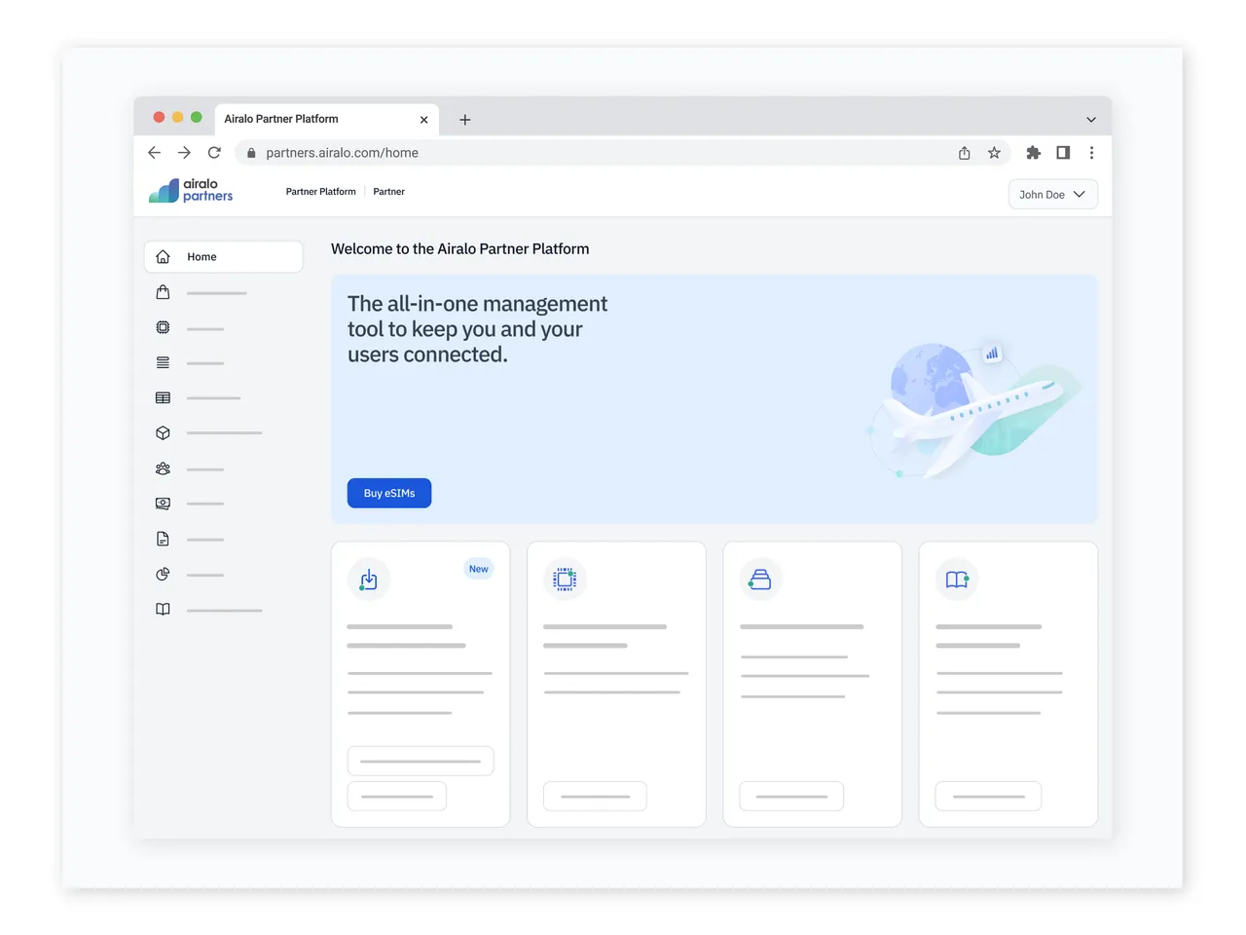Open the Home sidebar item
The height and width of the screenshot is (935, 1246).
click(223, 257)
